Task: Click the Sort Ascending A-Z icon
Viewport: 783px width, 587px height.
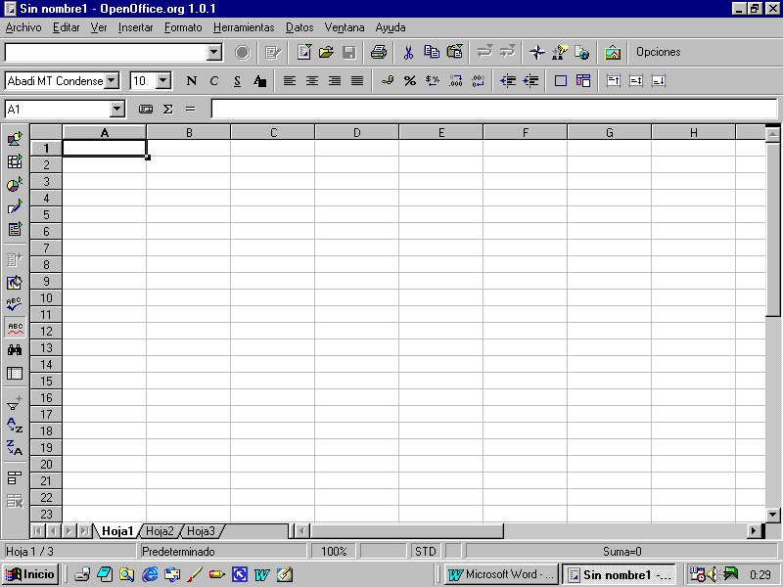Action: click(15, 426)
